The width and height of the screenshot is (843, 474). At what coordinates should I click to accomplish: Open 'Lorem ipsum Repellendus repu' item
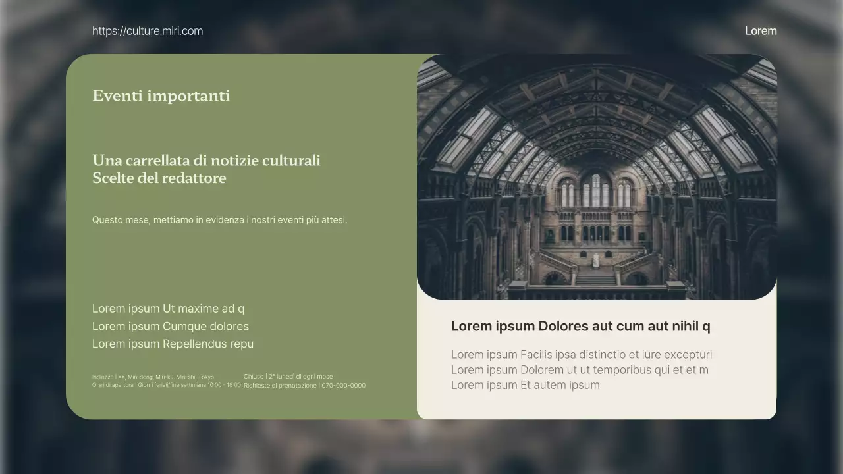[173, 344]
